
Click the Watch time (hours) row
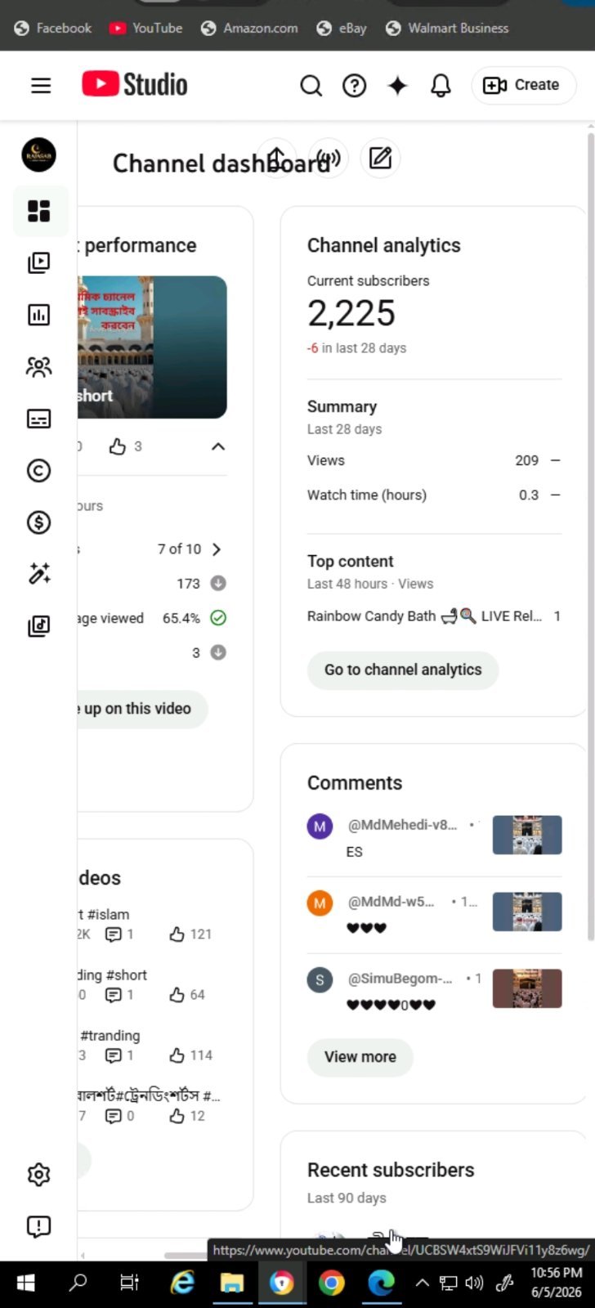pyautogui.click(x=434, y=495)
